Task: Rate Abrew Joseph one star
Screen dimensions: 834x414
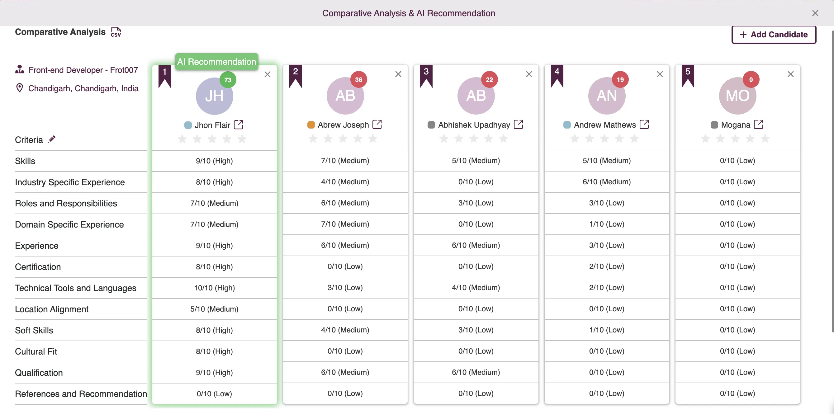Action: pos(313,139)
